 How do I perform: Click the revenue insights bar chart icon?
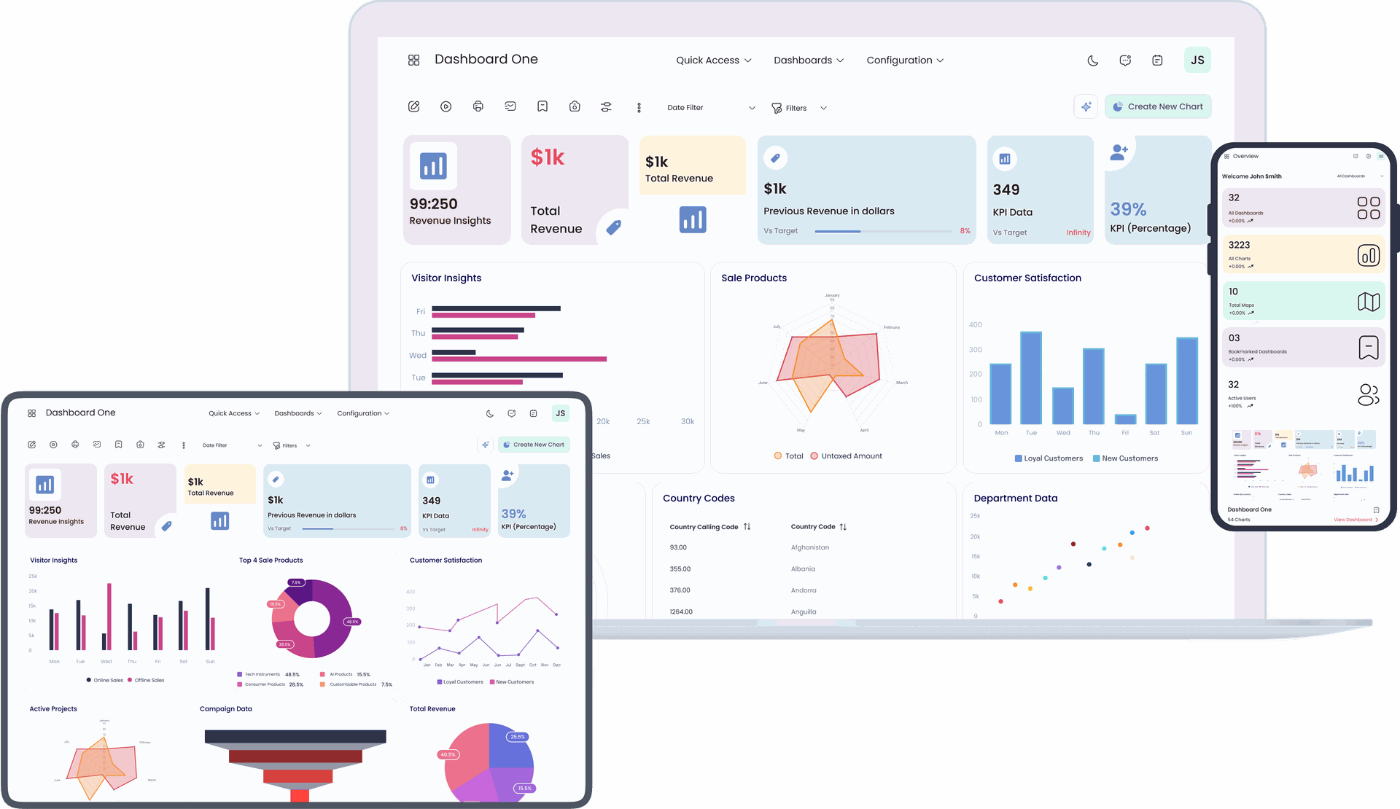click(x=434, y=164)
